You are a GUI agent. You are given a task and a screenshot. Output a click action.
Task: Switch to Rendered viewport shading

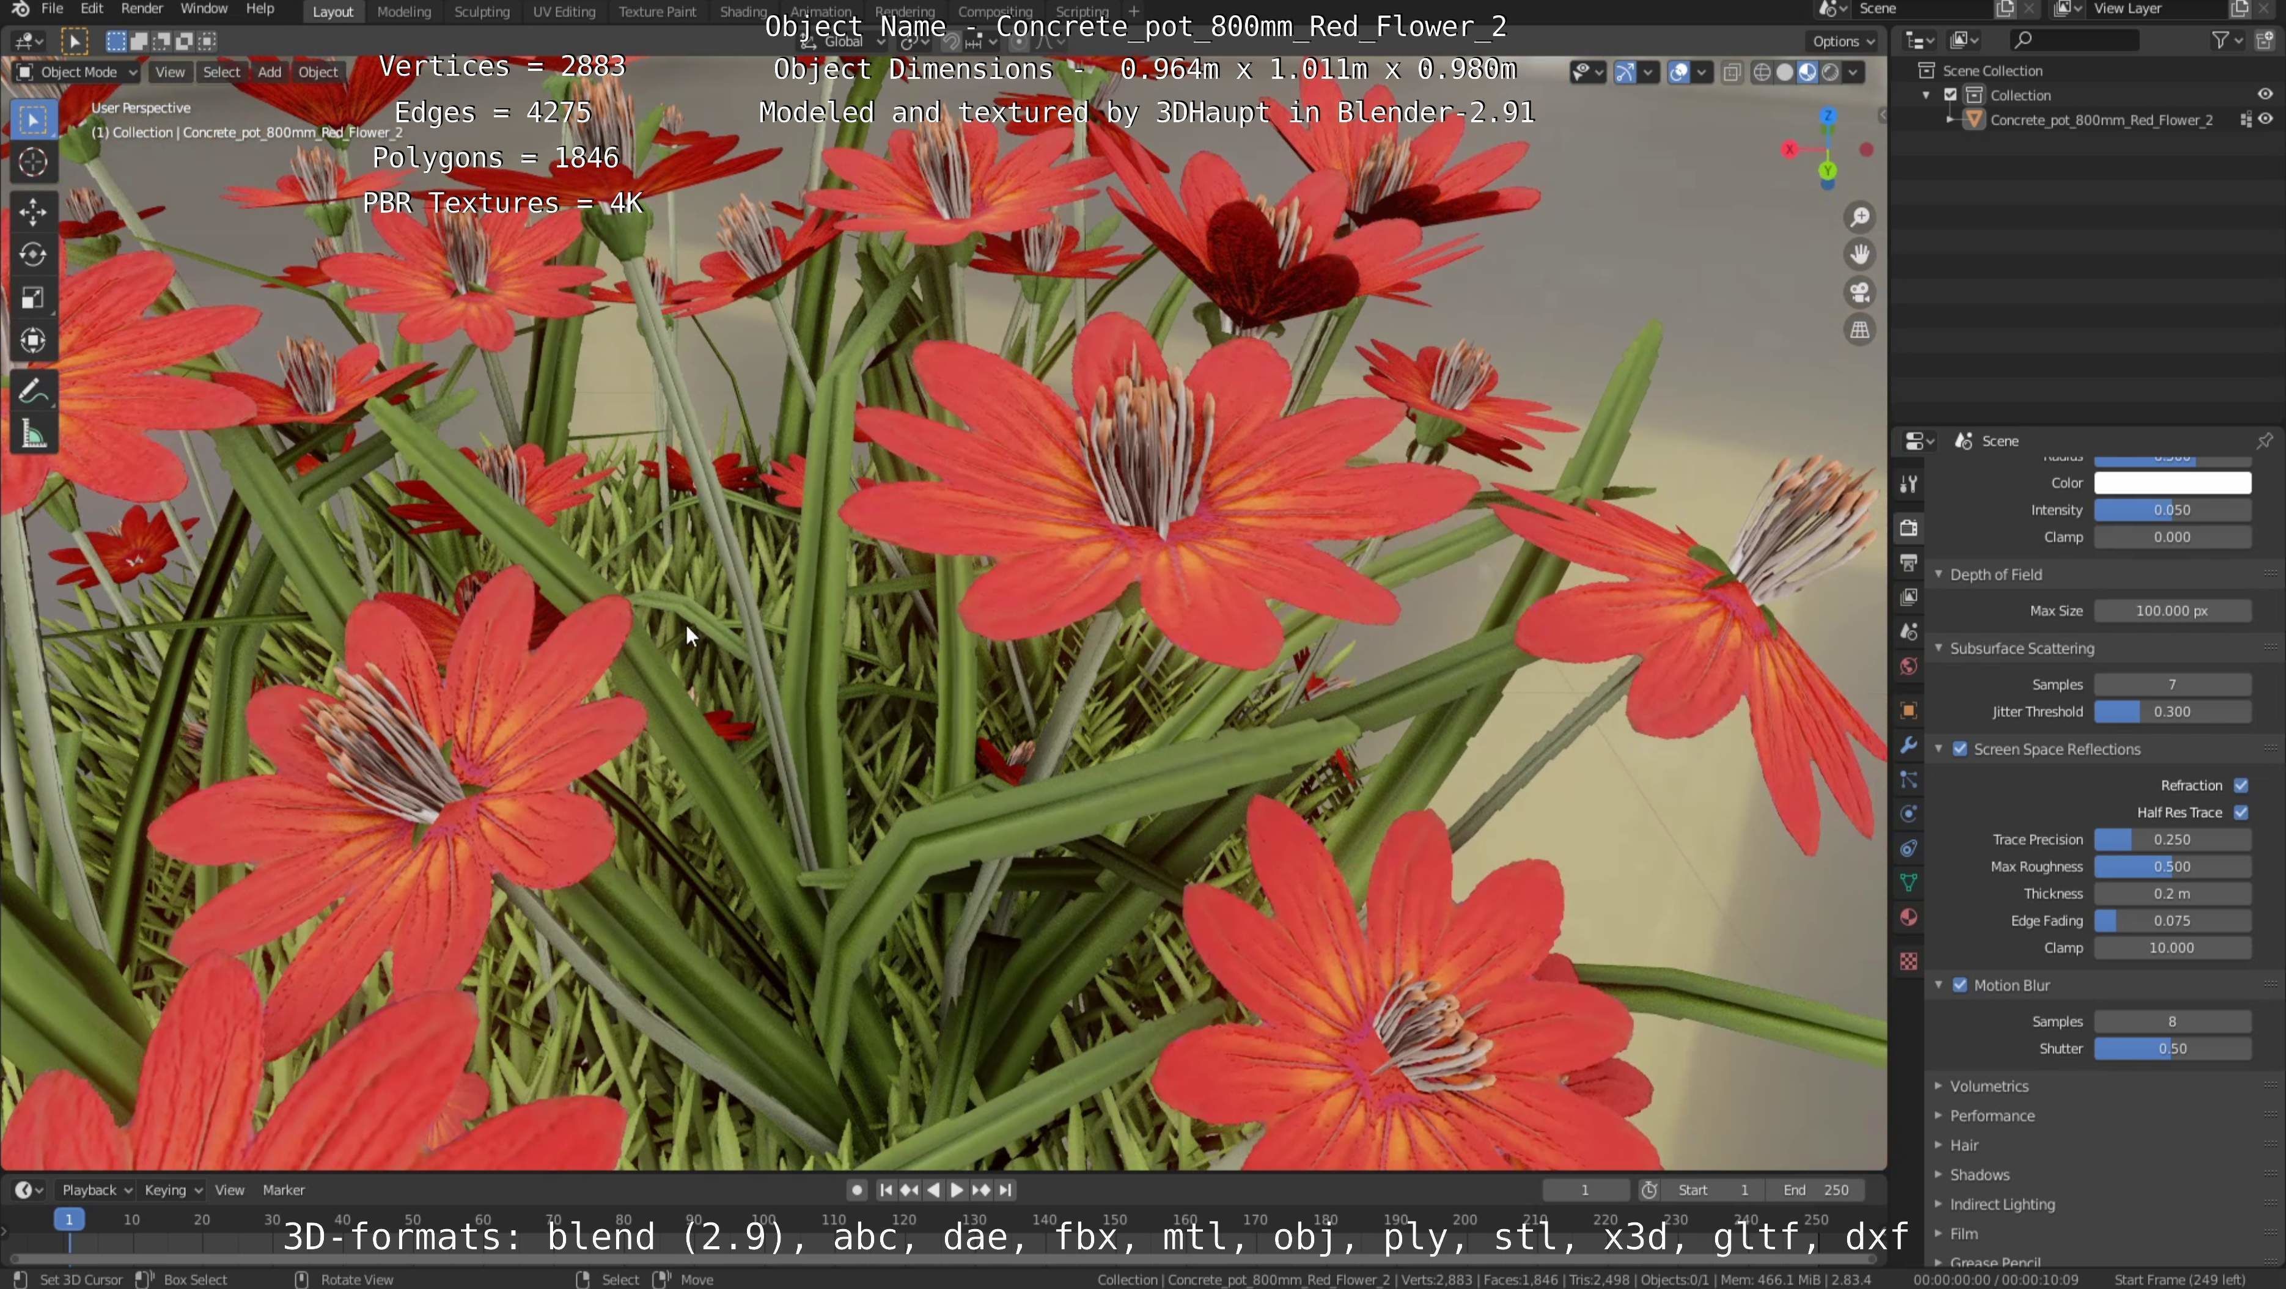coord(1830,73)
